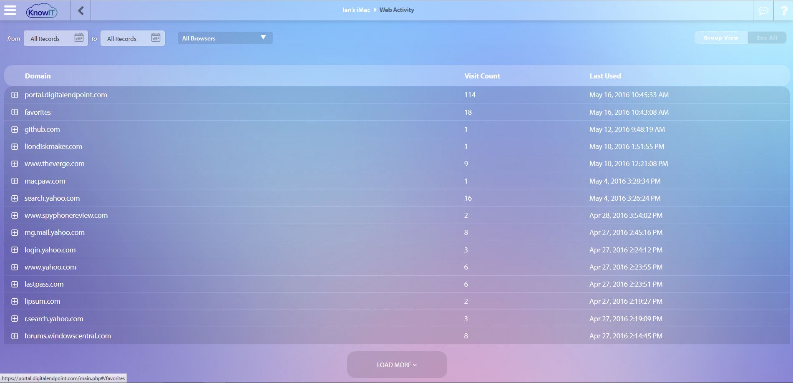
Task: Click timestamp Apr 27, 2016 2:14:45 PM
Action: pos(626,336)
